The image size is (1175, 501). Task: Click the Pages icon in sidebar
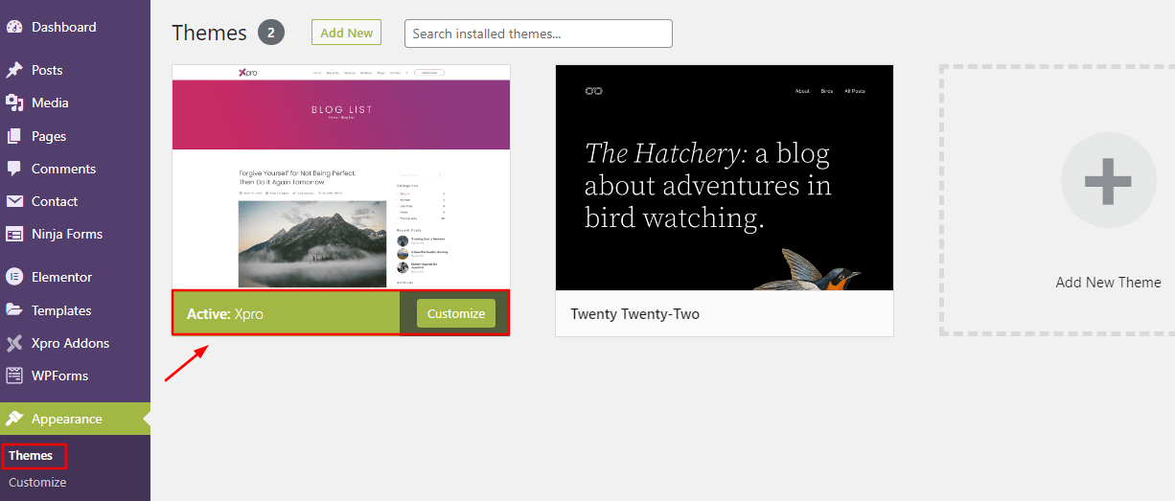point(14,136)
